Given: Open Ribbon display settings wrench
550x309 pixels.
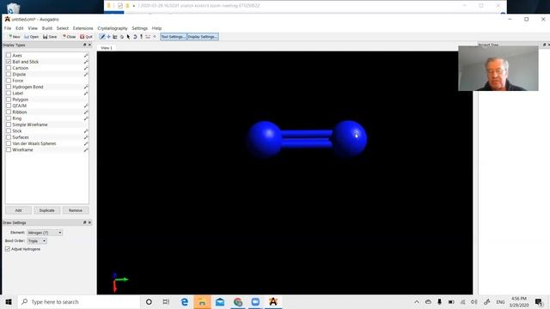Looking at the screenshot, I should (86, 112).
